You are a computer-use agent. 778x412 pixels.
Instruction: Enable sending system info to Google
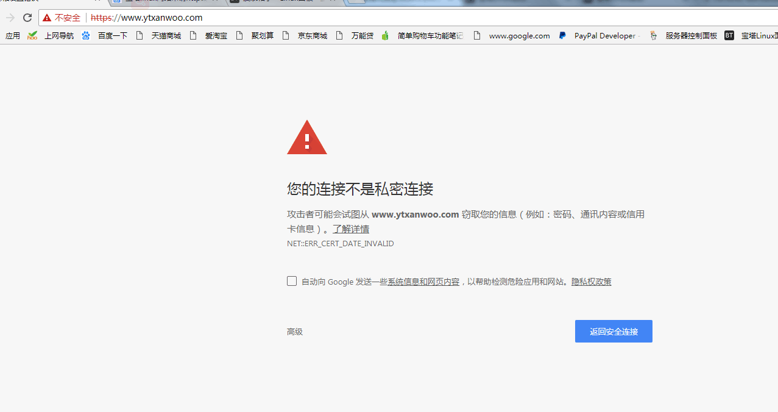[291, 281]
